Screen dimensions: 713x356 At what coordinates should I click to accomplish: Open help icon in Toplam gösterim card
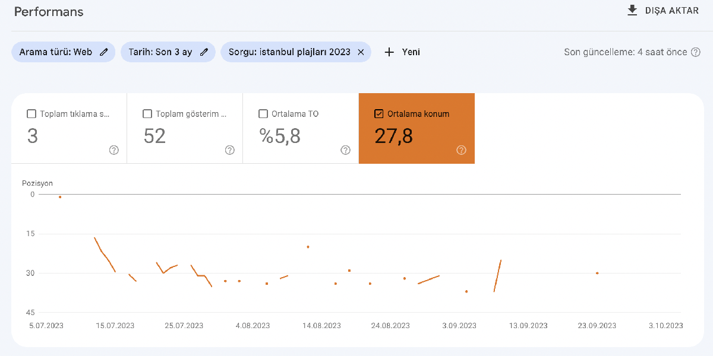pos(230,150)
